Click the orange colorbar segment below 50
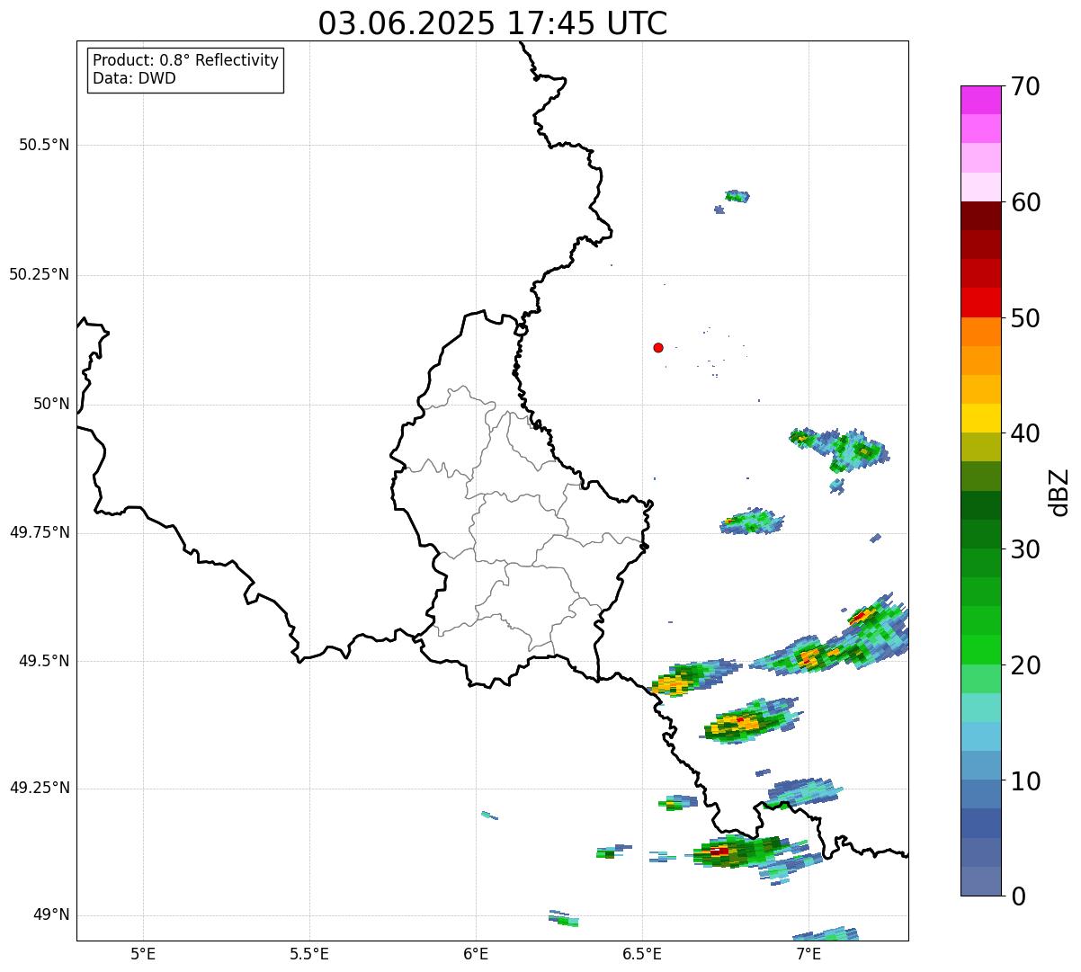Screen dimensions: 1081x972 click(980, 332)
